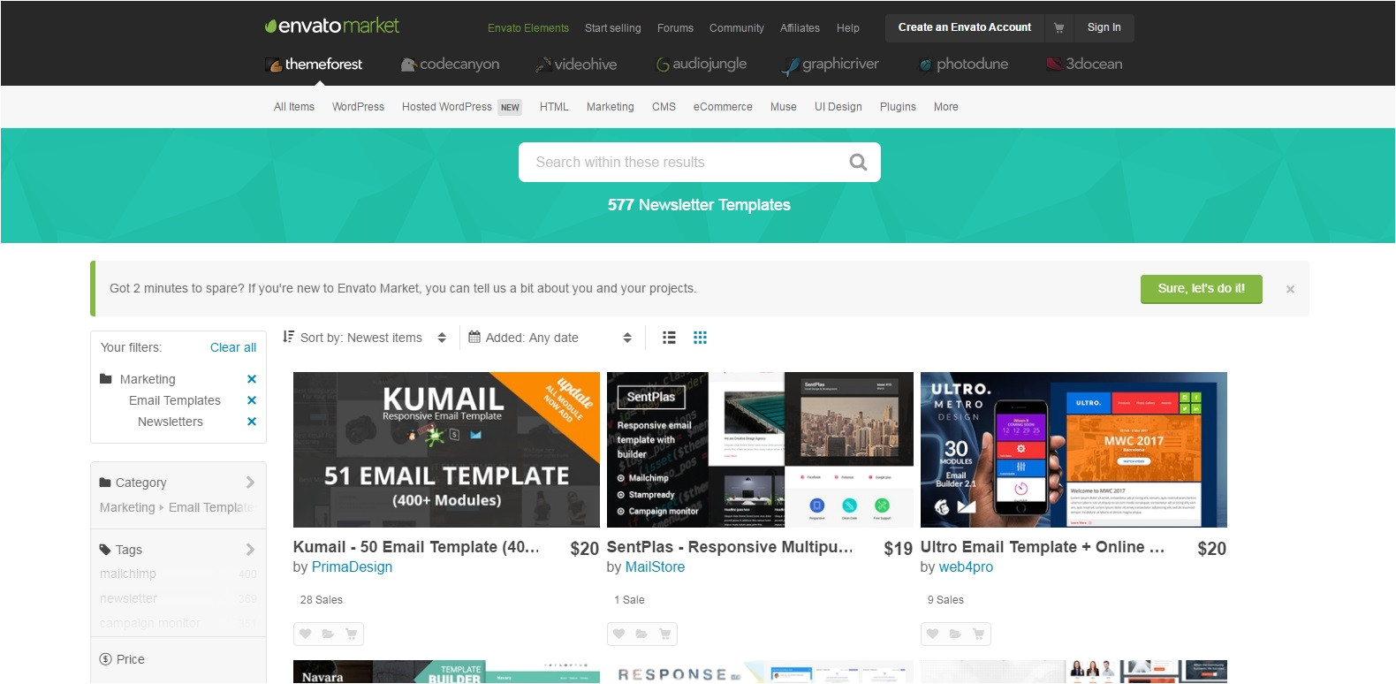
Task: Expand the Tags filter panel
Action: pos(178,550)
